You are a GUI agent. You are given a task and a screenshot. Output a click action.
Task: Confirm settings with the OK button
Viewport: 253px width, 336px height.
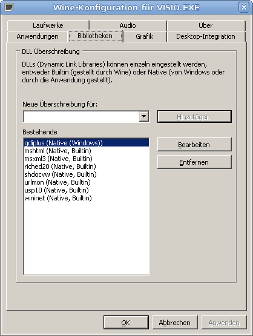coord(126,322)
